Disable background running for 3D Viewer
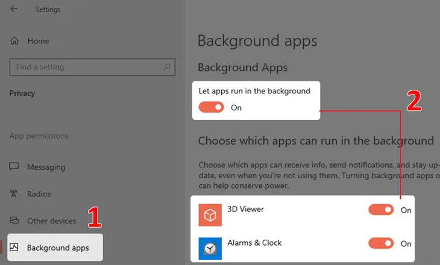The height and width of the screenshot is (265, 440). (x=381, y=210)
